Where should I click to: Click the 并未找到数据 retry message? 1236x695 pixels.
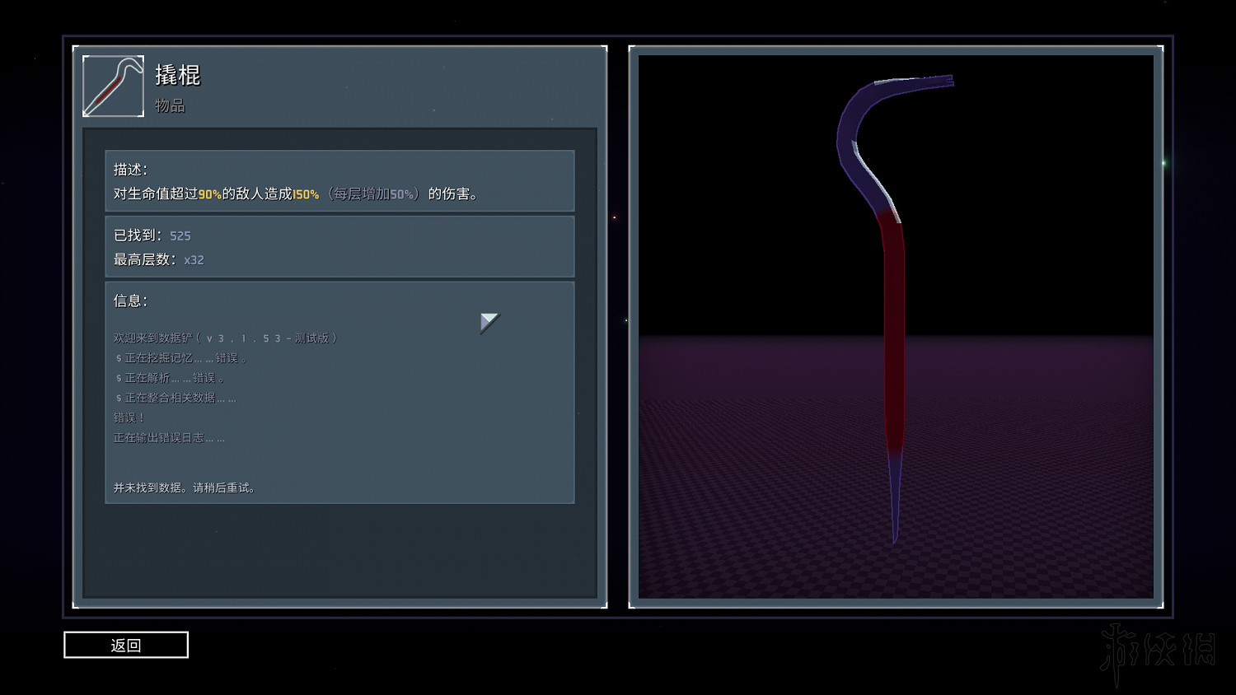pyautogui.click(x=185, y=487)
